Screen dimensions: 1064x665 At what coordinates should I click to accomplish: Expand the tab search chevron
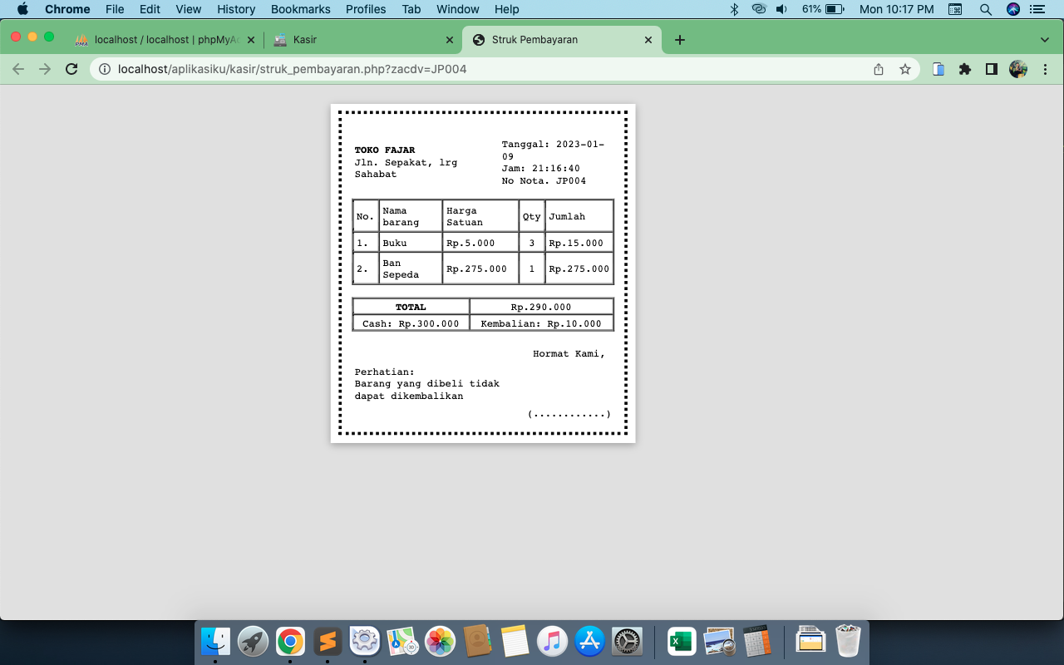click(1045, 39)
